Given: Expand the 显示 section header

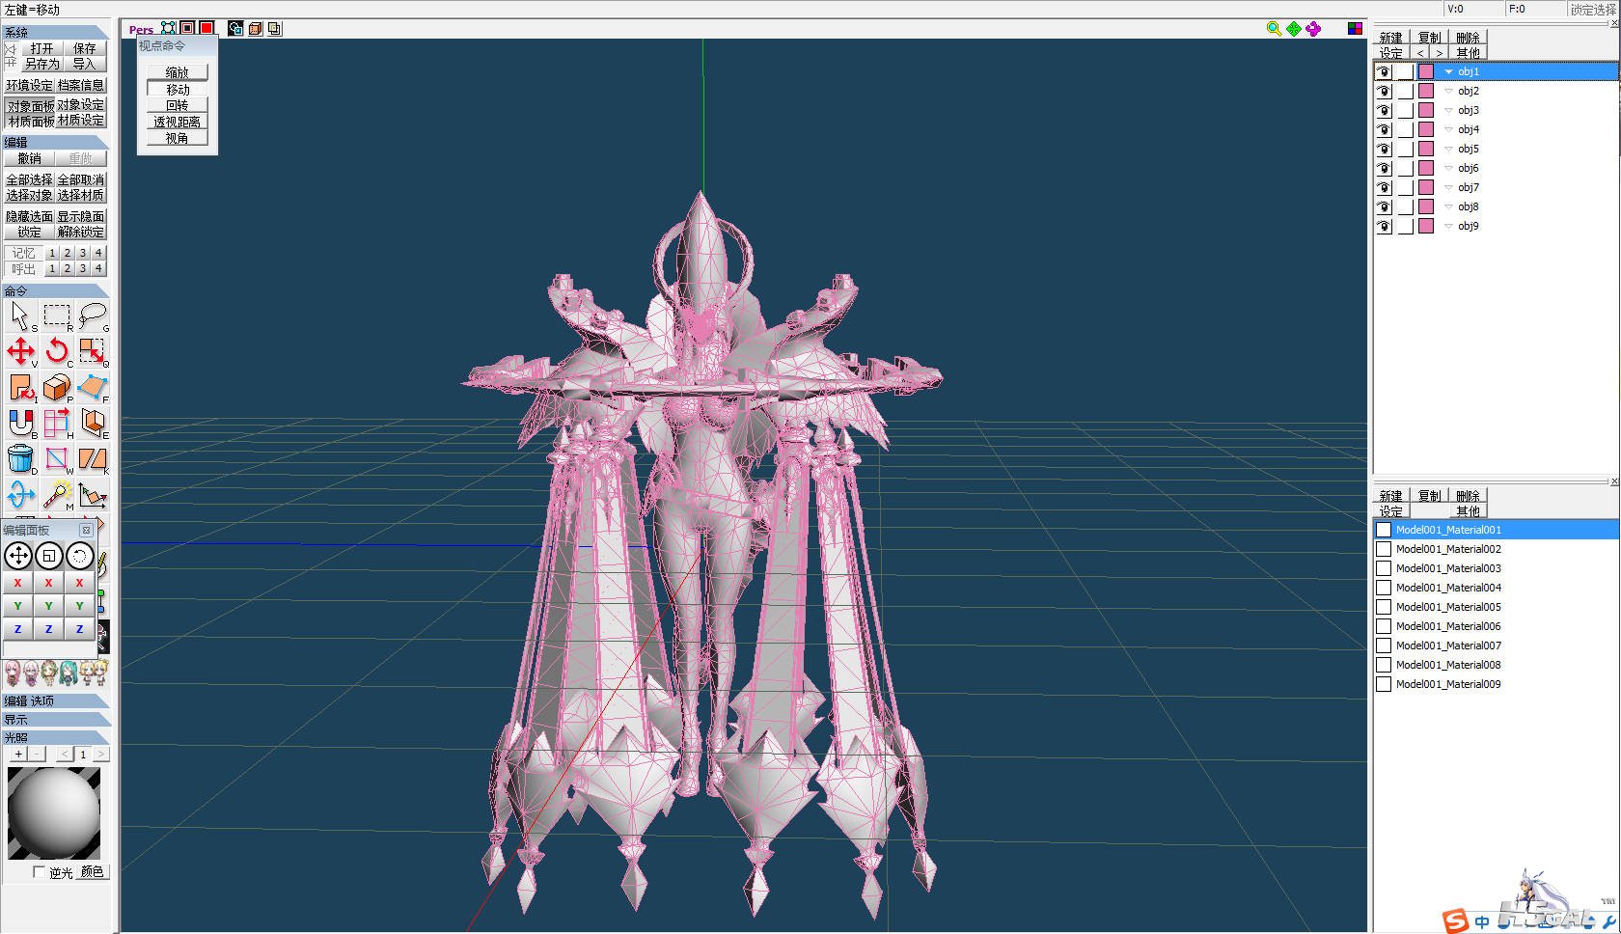Looking at the screenshot, I should click(x=56, y=720).
